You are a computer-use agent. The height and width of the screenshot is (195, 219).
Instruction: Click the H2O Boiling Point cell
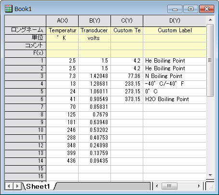point(175,100)
